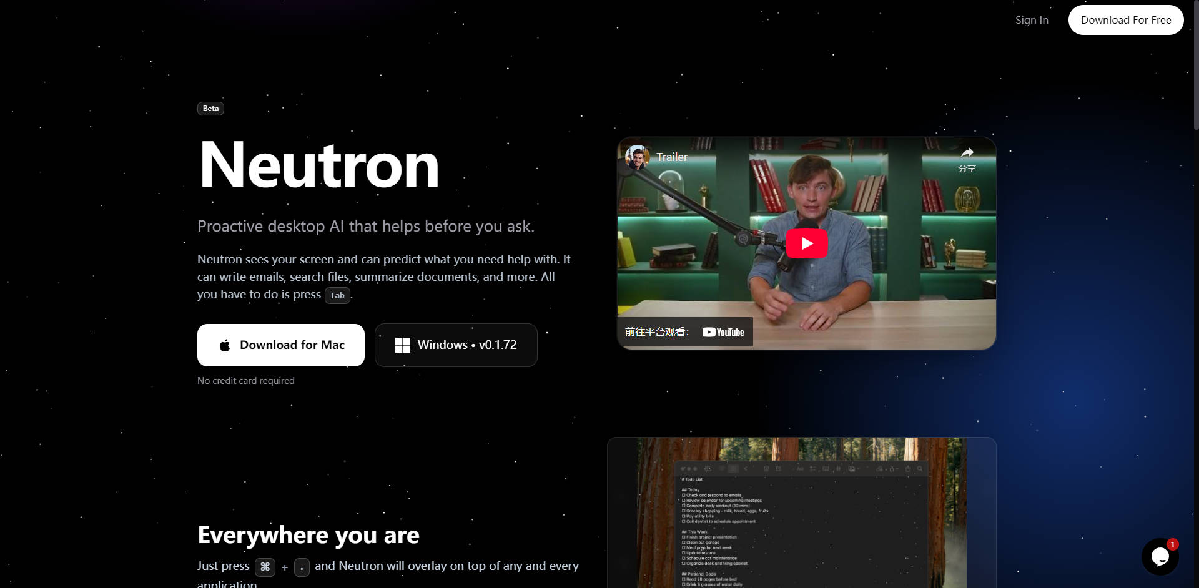Click the Download for Mac button
Screen dimensions: 1199x588
coord(280,345)
